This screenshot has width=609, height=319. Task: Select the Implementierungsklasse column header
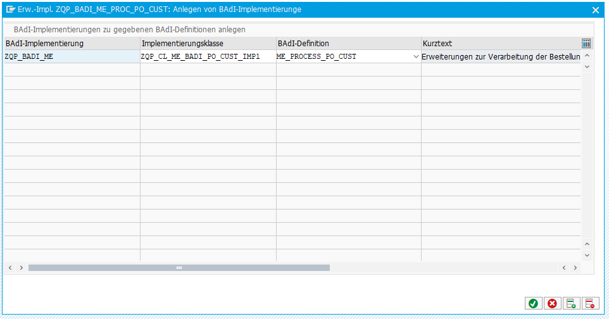(208, 43)
